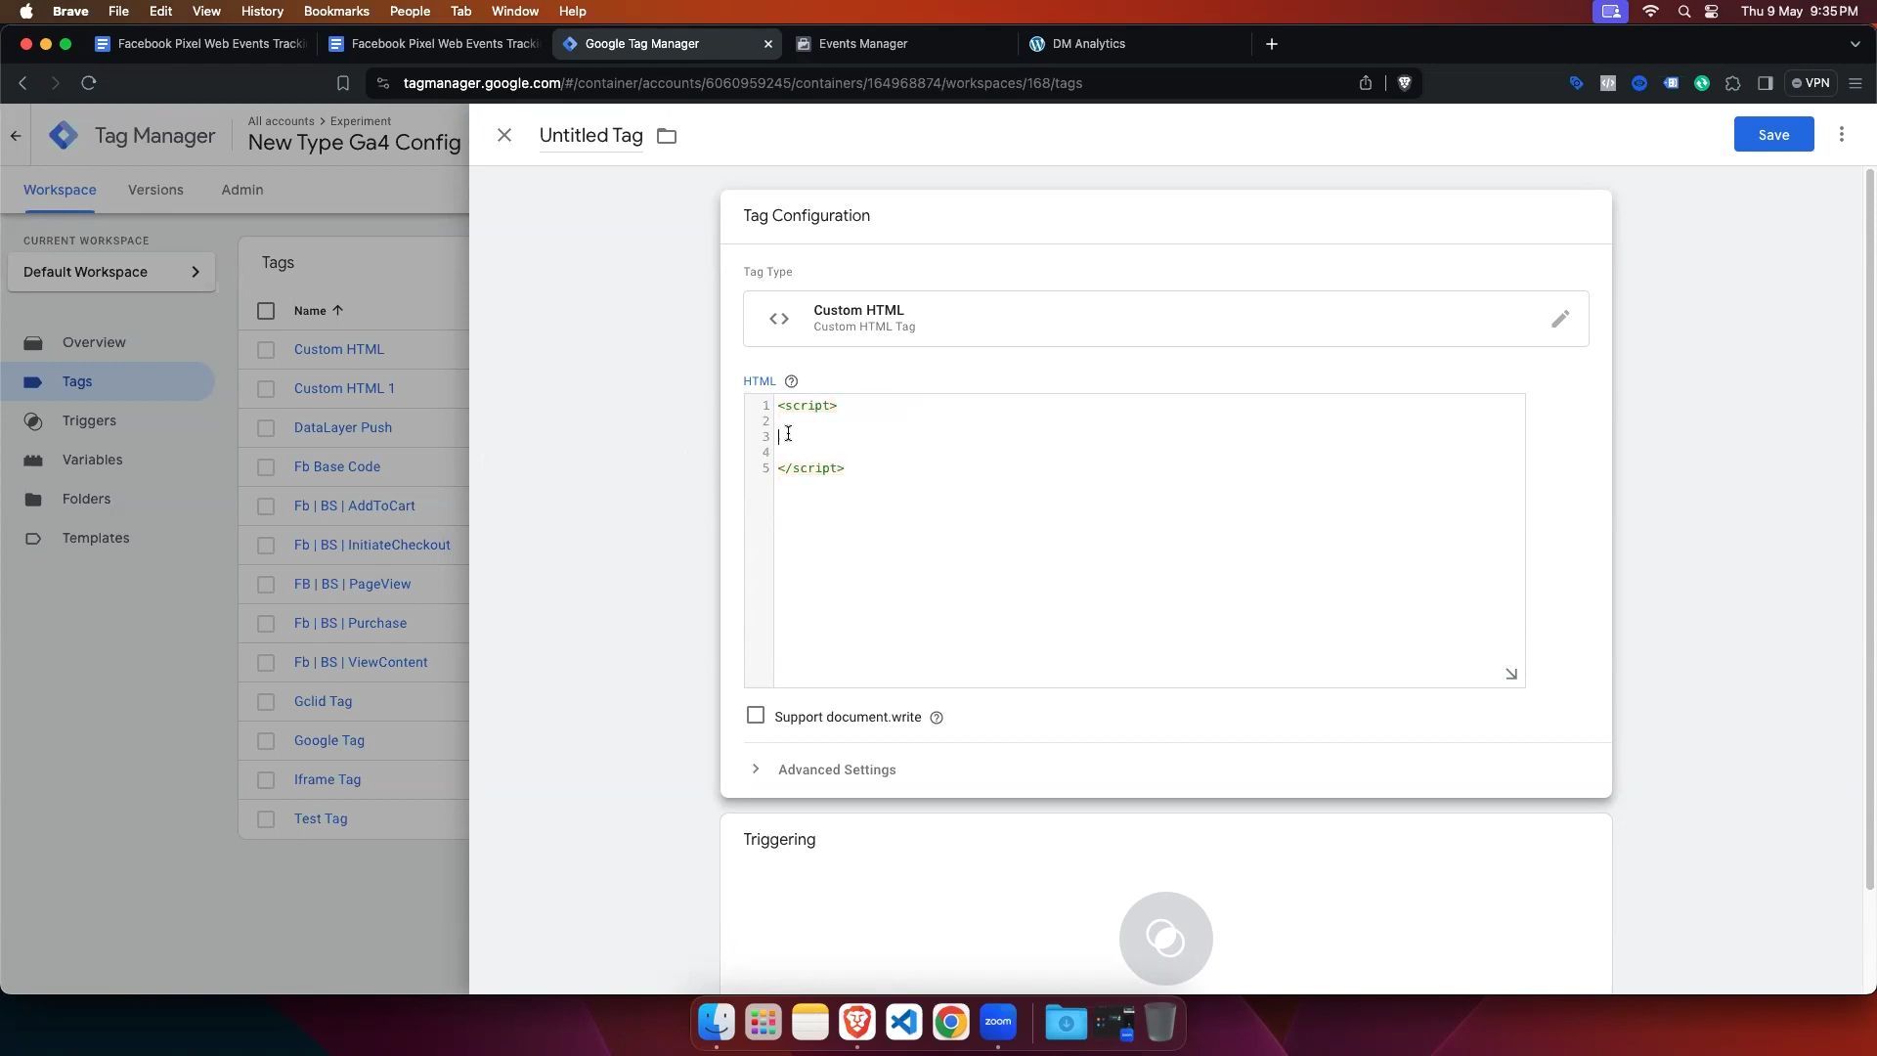Open Visual Studio Code from the dock
The width and height of the screenshot is (1877, 1056).
tap(903, 1023)
